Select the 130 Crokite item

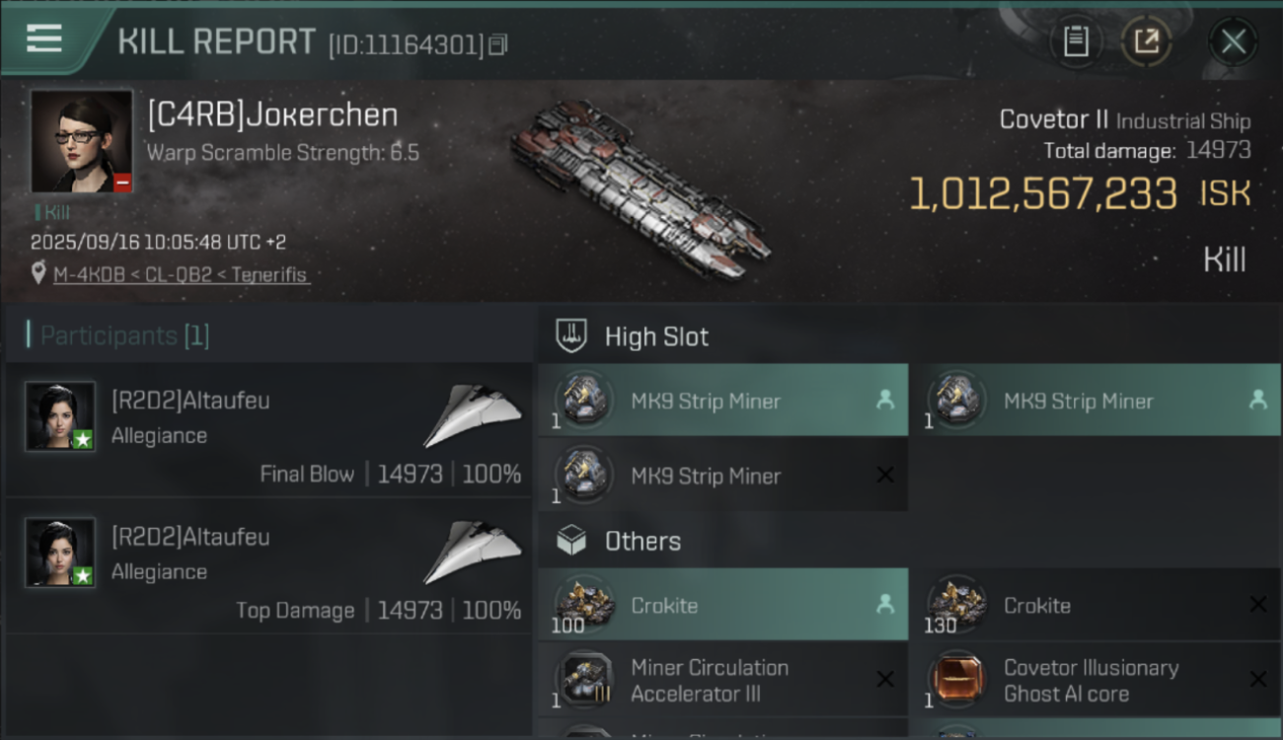pyautogui.click(x=1094, y=605)
